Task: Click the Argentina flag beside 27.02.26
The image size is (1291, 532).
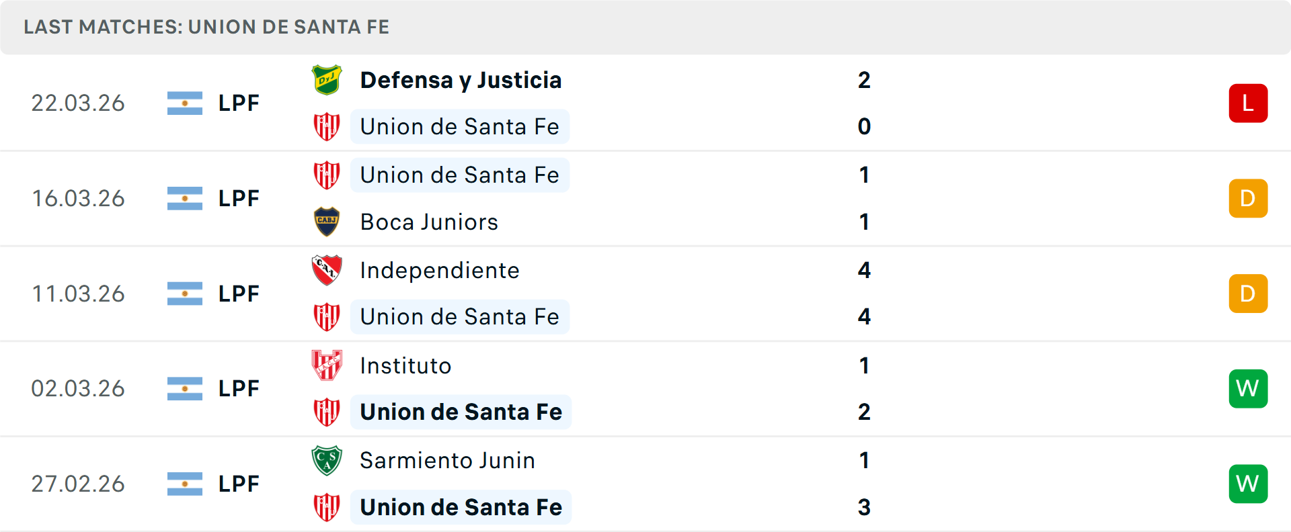Action: pos(185,484)
